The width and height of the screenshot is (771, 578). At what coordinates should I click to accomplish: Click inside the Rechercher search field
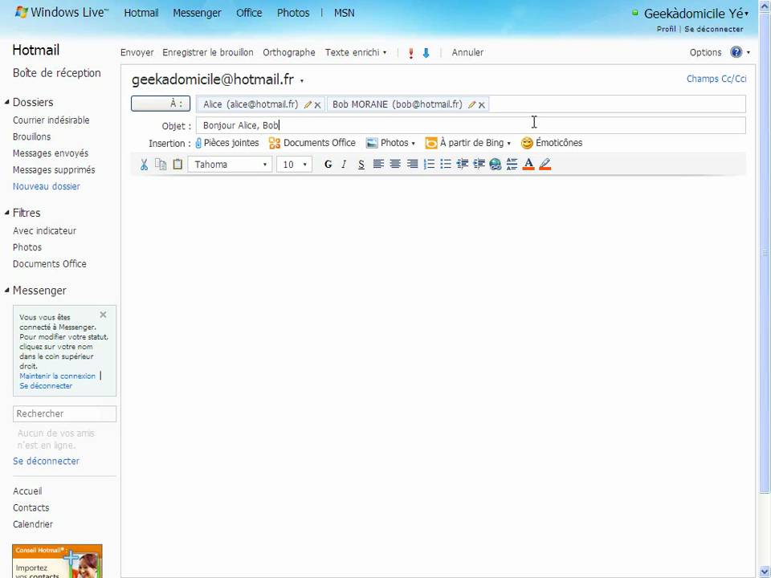64,413
